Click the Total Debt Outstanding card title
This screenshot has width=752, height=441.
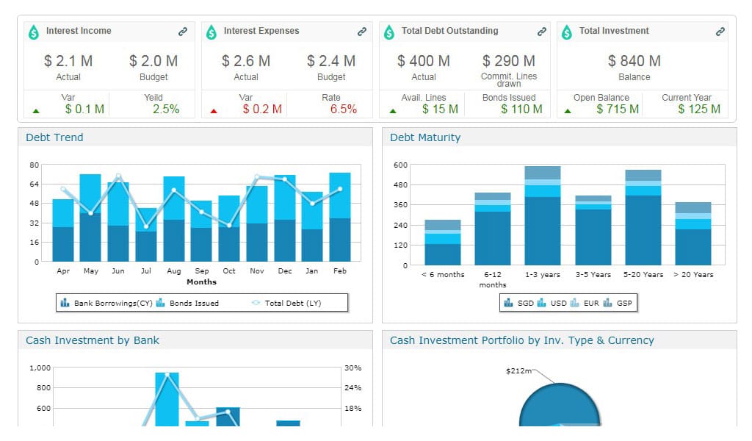pyautogui.click(x=450, y=31)
